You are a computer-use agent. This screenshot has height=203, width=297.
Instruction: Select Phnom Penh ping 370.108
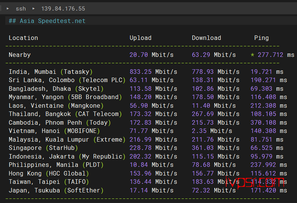(263, 122)
